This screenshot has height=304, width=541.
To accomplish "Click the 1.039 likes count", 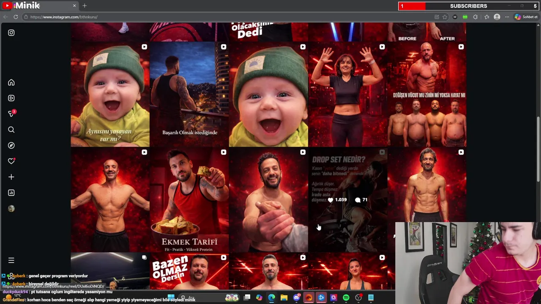I will click(337, 200).
